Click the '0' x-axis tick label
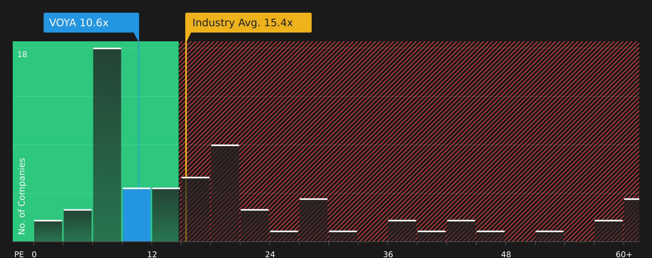652x258 pixels. [x=34, y=254]
